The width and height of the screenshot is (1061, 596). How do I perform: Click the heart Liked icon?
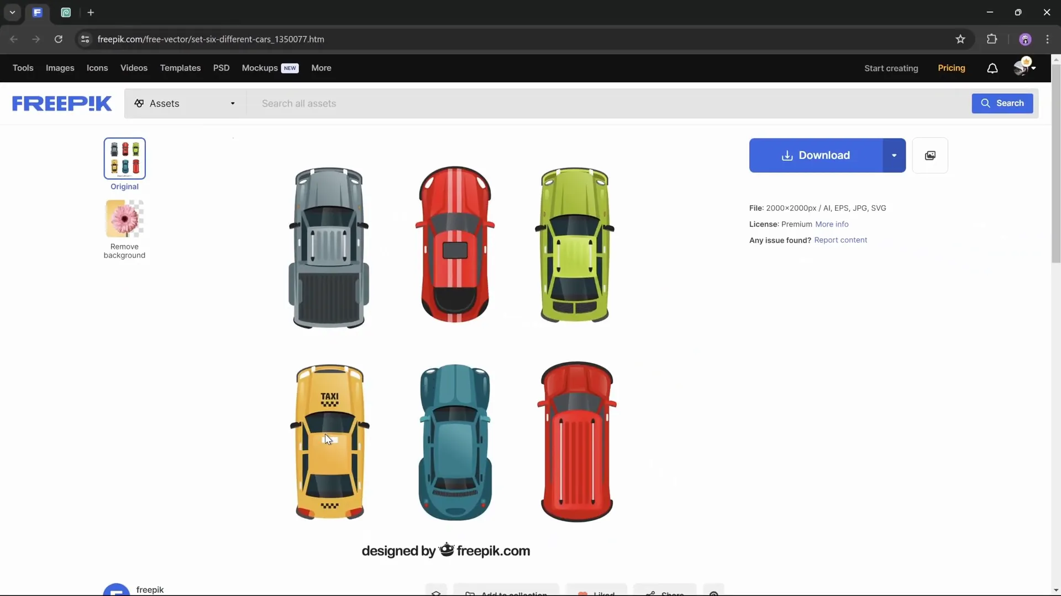pos(583,592)
